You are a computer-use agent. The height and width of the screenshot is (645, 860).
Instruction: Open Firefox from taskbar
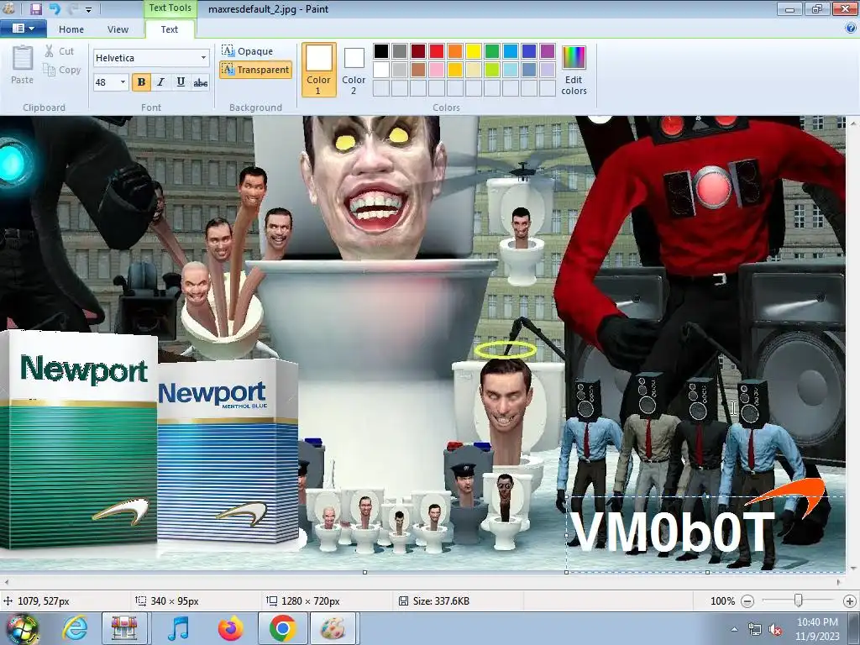230,628
